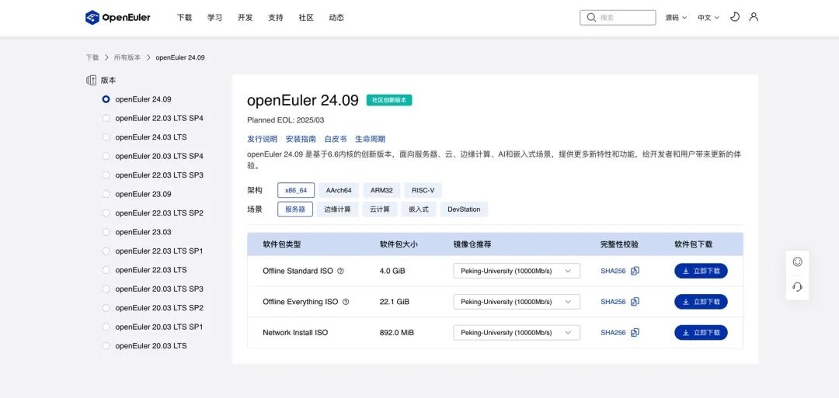Open the 下载 menu in navigation
The width and height of the screenshot is (839, 398).
pyautogui.click(x=184, y=18)
